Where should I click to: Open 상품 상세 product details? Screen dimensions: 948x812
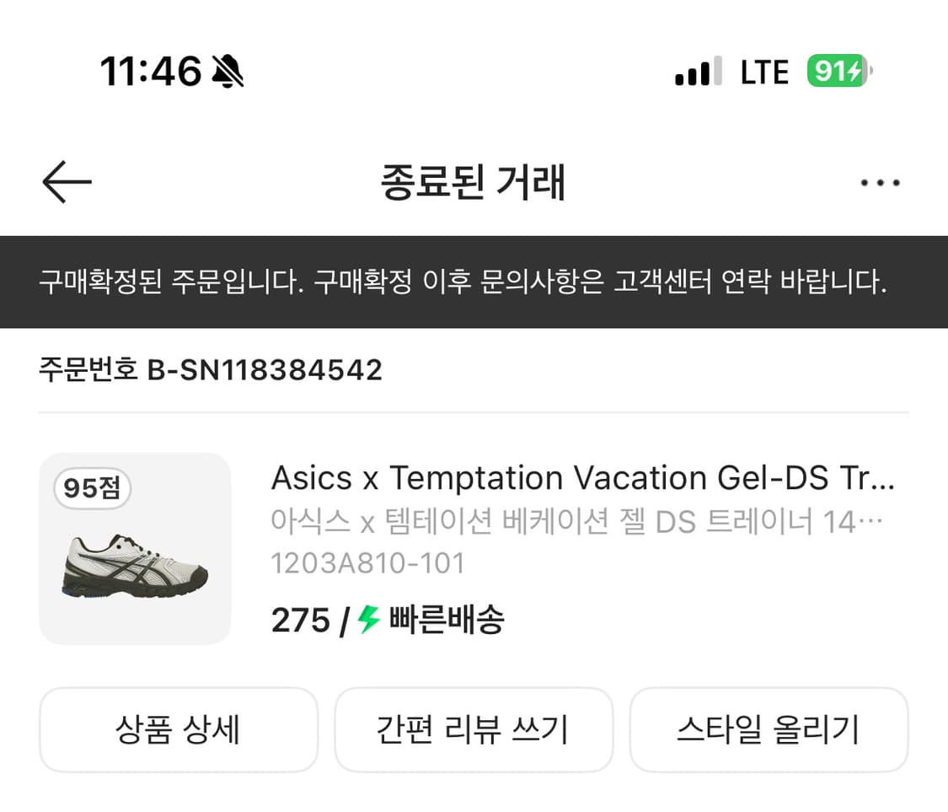tap(179, 729)
